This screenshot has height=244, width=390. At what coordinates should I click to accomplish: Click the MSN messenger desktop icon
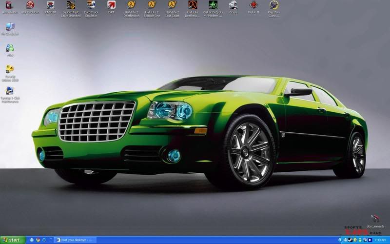(10, 48)
